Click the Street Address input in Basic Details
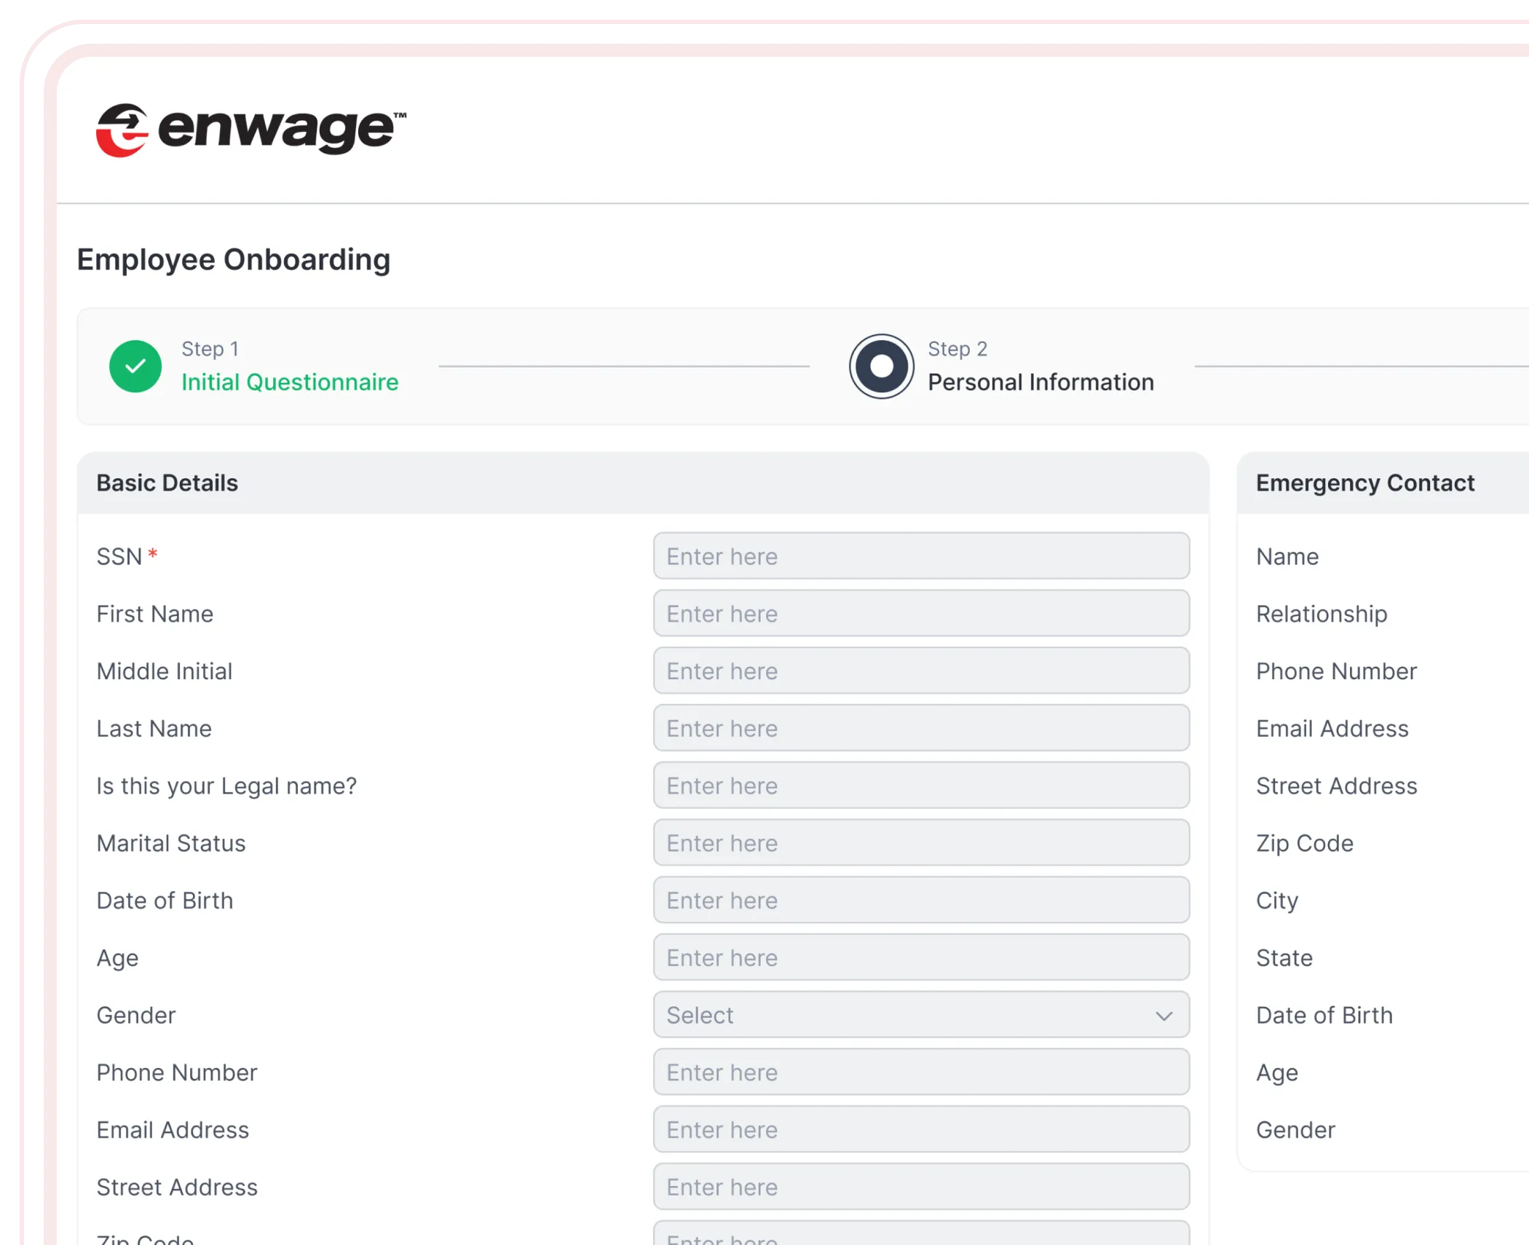This screenshot has width=1529, height=1245. (x=920, y=1187)
